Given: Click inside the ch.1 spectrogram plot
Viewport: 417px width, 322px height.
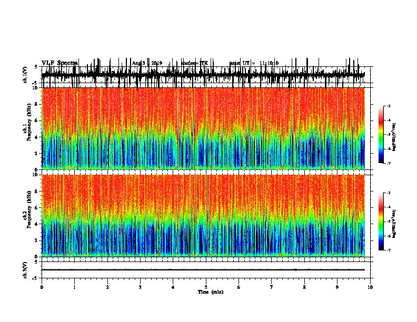Looking at the screenshot, I should tap(203, 128).
